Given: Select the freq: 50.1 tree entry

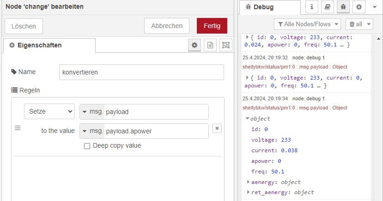Looking at the screenshot, I should 267,172.
